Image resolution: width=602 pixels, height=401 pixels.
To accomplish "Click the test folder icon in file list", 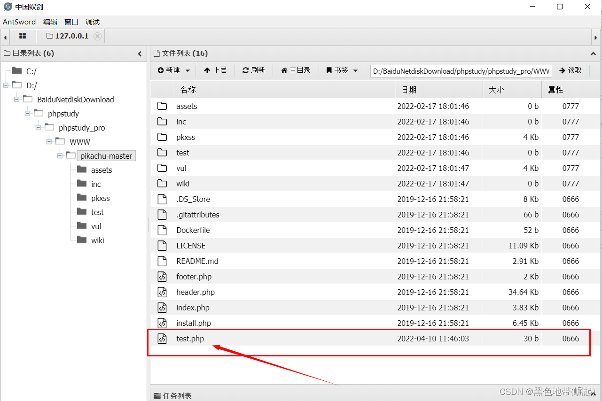I will [x=162, y=153].
